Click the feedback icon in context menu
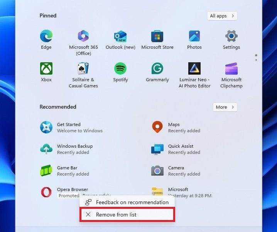The height and width of the screenshot is (232, 277). [x=88, y=202]
